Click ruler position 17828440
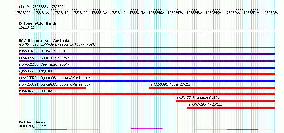This screenshot has height=133, width=284. pyautogui.click(x=118, y=13)
